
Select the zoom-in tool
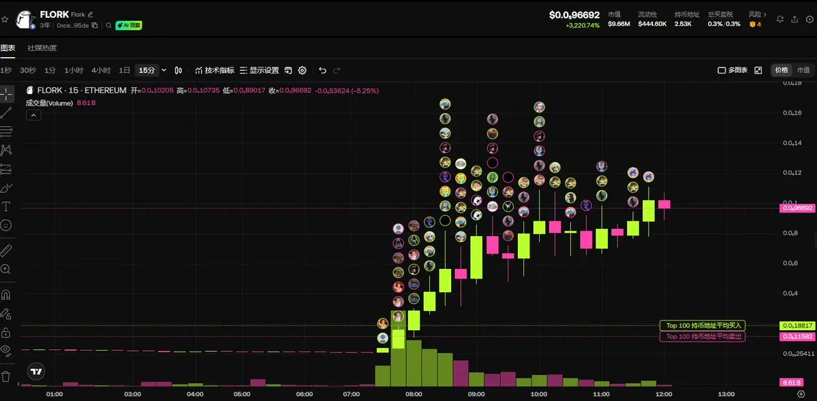click(x=6, y=269)
